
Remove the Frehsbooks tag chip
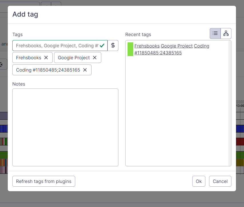46,58
